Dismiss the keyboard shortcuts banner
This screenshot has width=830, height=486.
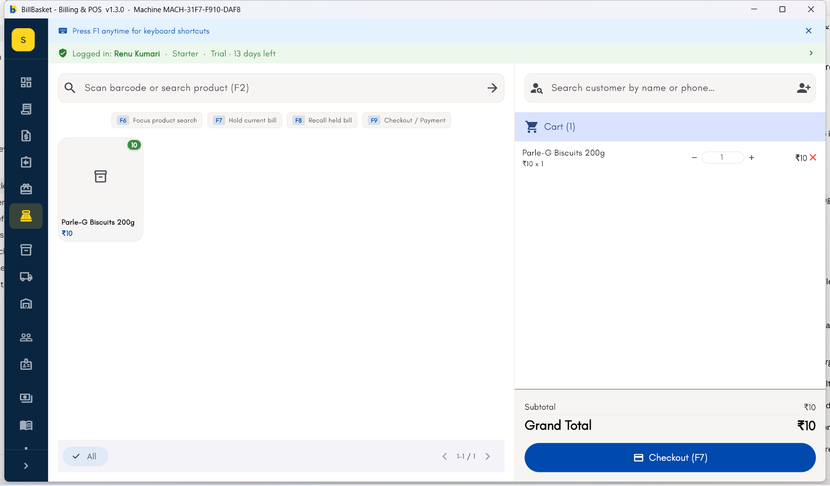coord(809,31)
